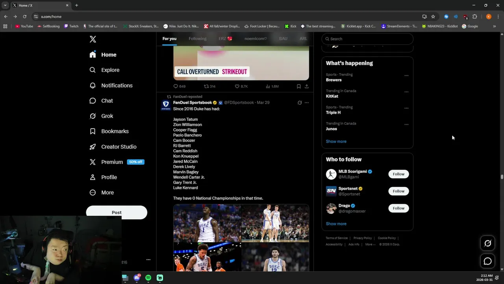
Task: Open Privacy Policy link
Action: 363,238
